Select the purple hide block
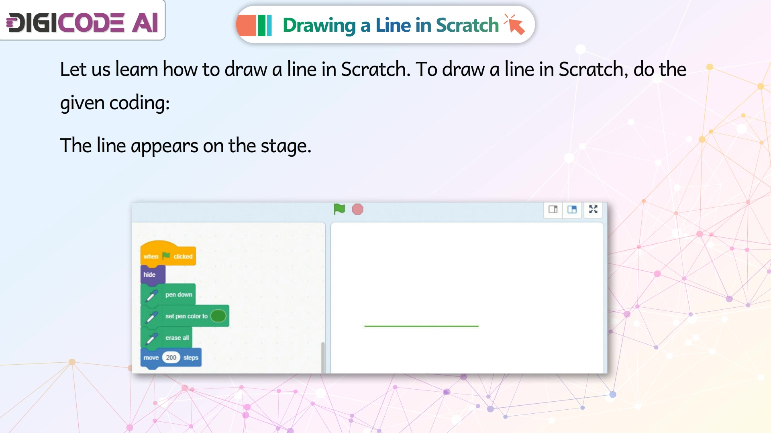 click(x=153, y=275)
